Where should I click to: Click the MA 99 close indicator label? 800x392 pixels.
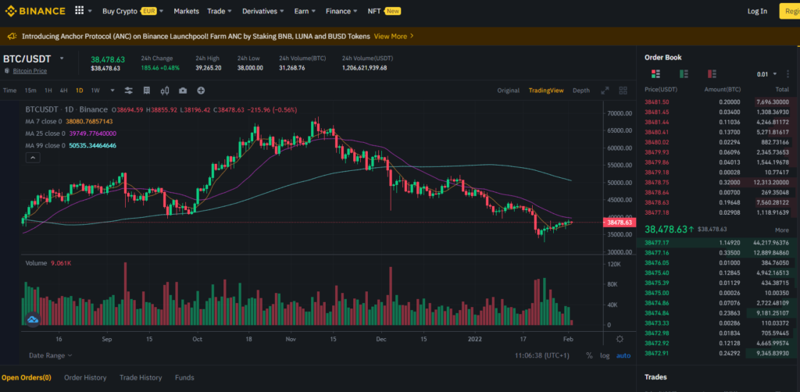coord(45,146)
